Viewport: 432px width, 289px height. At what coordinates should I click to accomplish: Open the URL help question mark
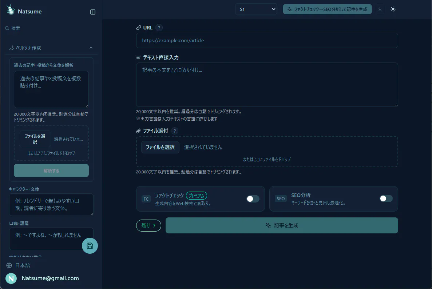click(x=159, y=28)
